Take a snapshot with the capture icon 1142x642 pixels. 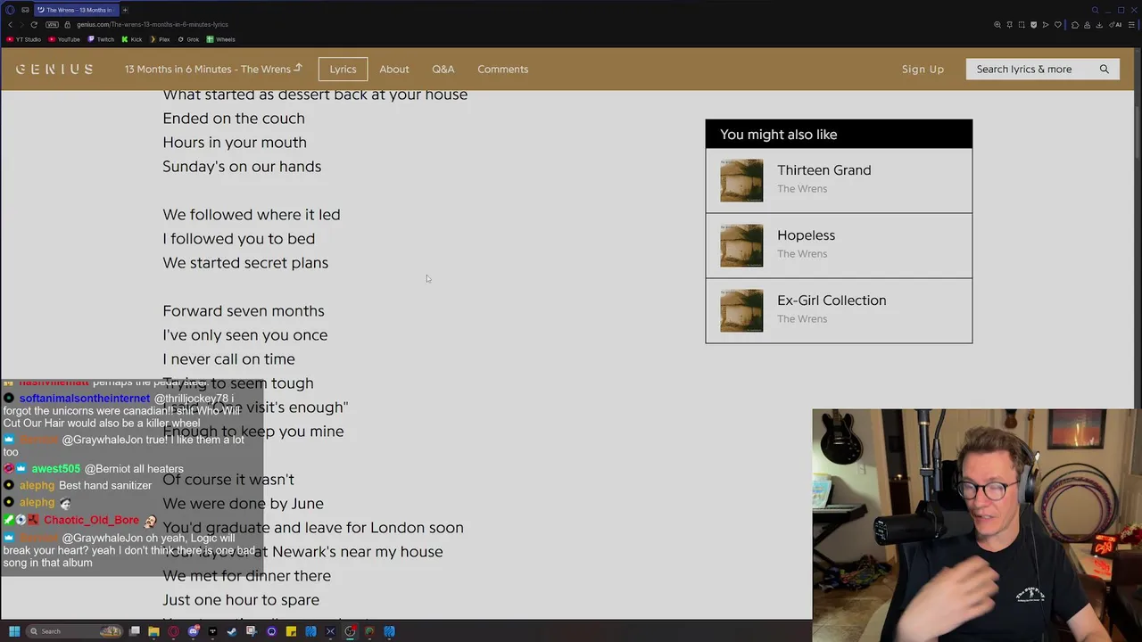[1022, 25]
